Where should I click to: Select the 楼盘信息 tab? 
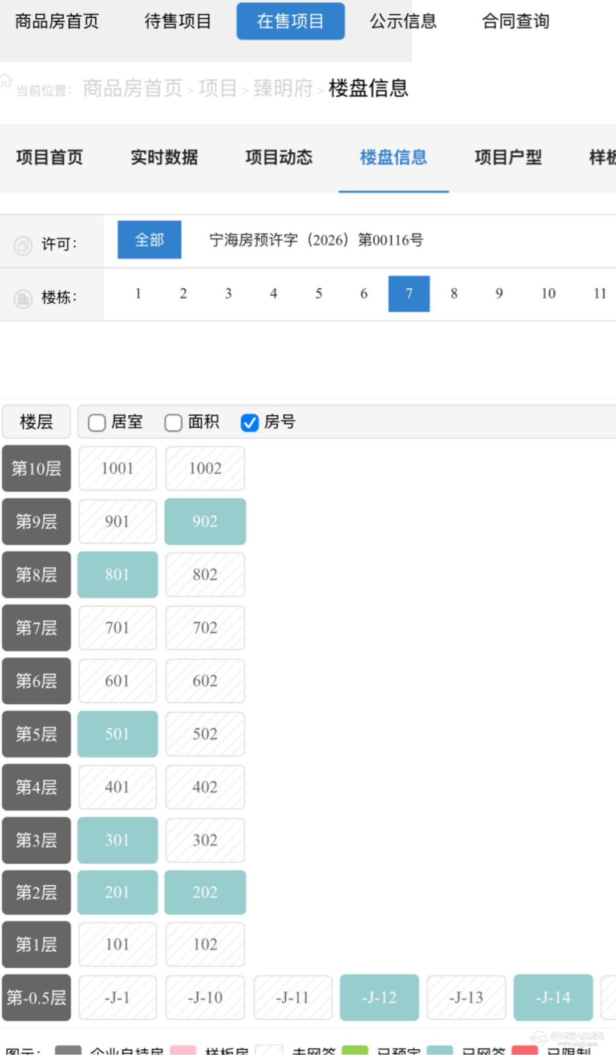click(394, 157)
